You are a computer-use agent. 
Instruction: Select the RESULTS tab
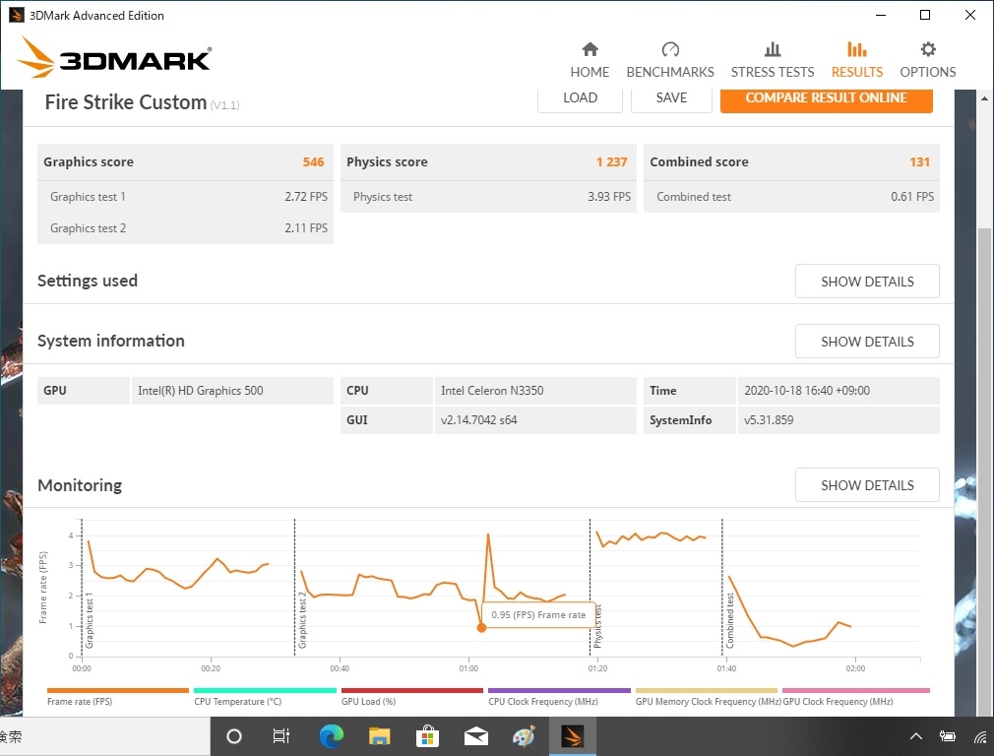click(857, 60)
